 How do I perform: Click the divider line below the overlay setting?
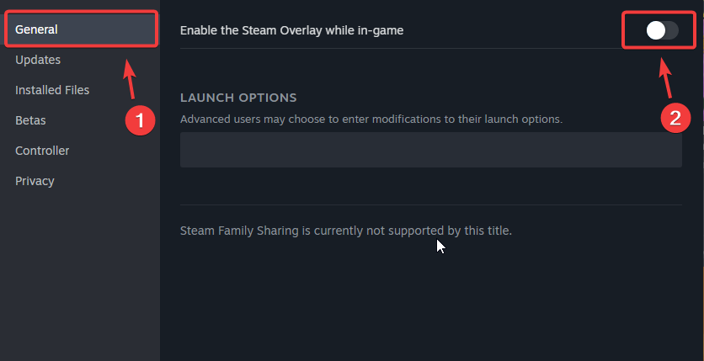[430, 48]
